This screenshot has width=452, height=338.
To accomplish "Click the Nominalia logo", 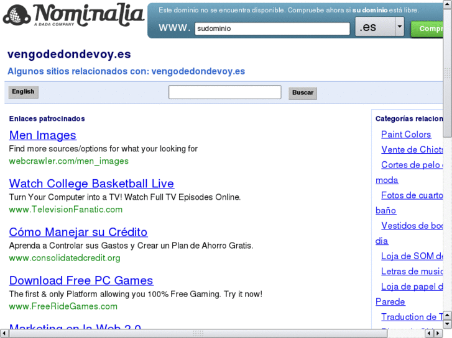I will click(x=73, y=16).
